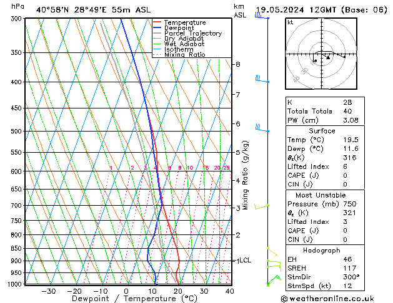393x303 pixels.
Task: Click the Most Unstable section header
Action: (x=321, y=195)
